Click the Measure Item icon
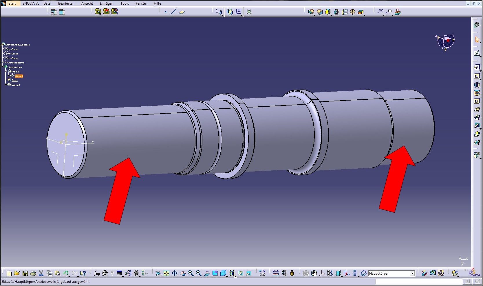The image size is (483, 286). point(284,273)
